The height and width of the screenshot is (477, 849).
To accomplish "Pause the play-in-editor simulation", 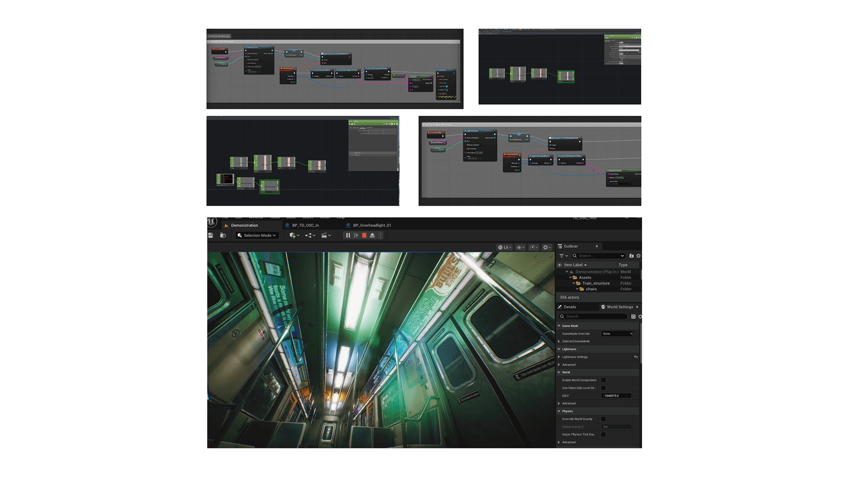I will [x=348, y=235].
